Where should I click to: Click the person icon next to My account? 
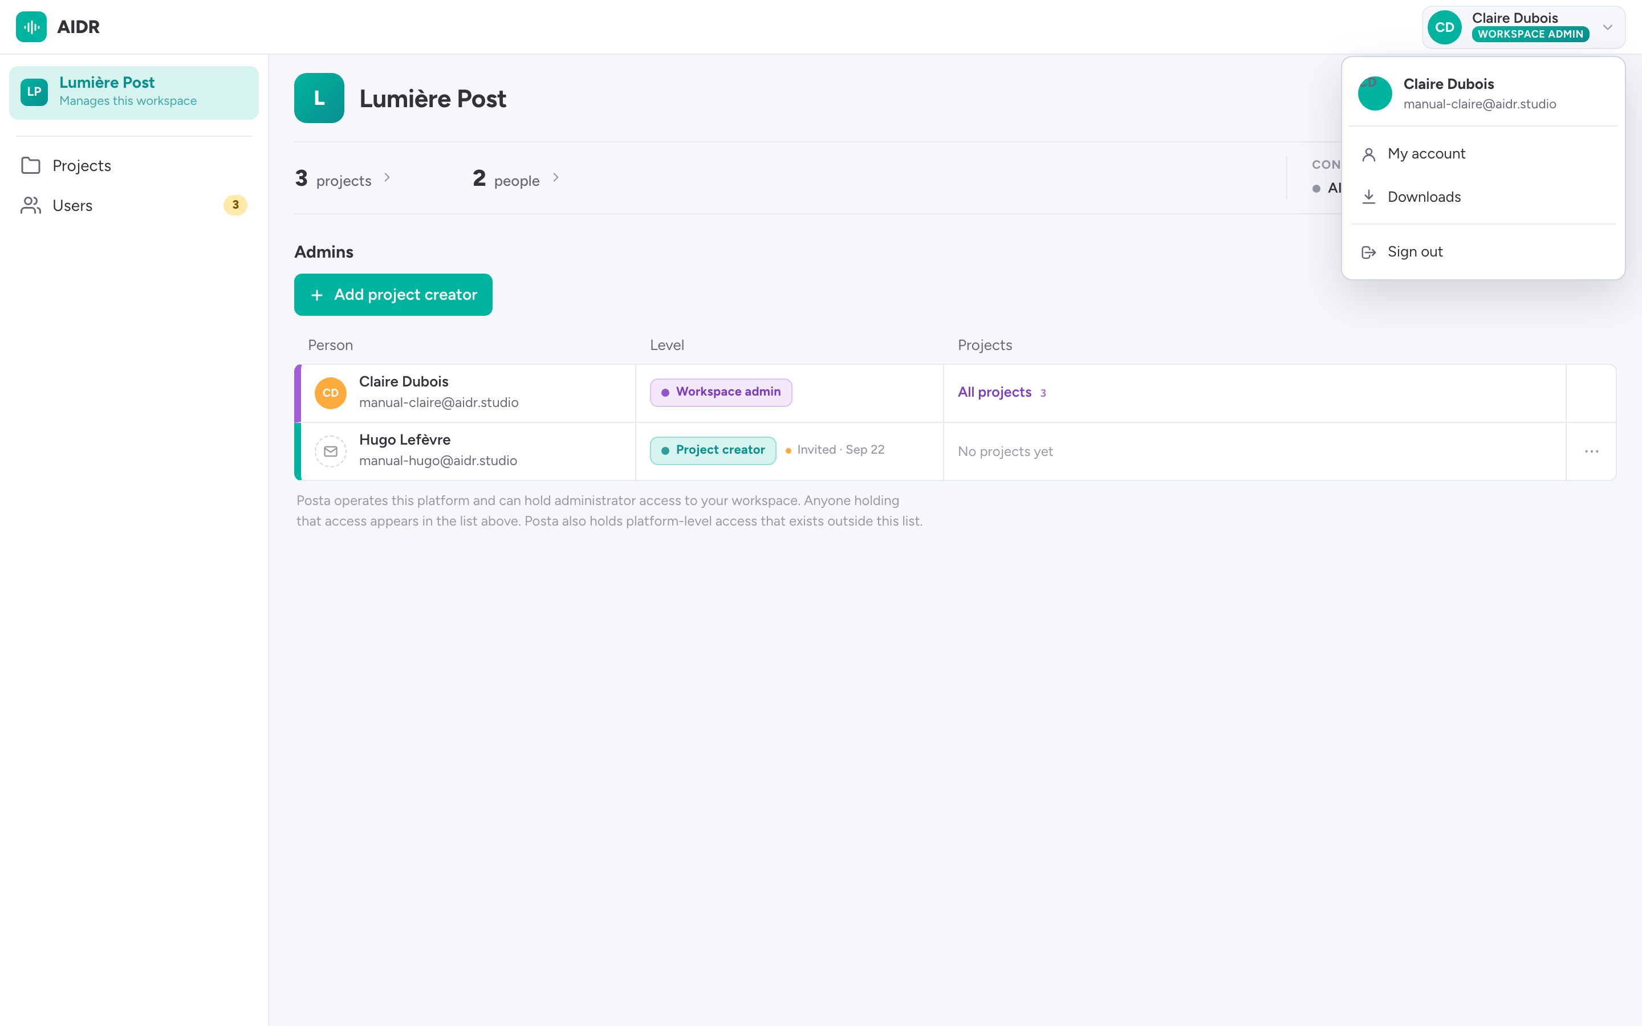pyautogui.click(x=1368, y=154)
